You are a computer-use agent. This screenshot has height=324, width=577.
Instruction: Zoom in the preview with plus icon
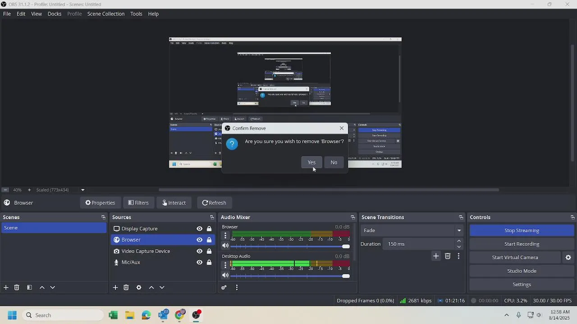(x=29, y=190)
